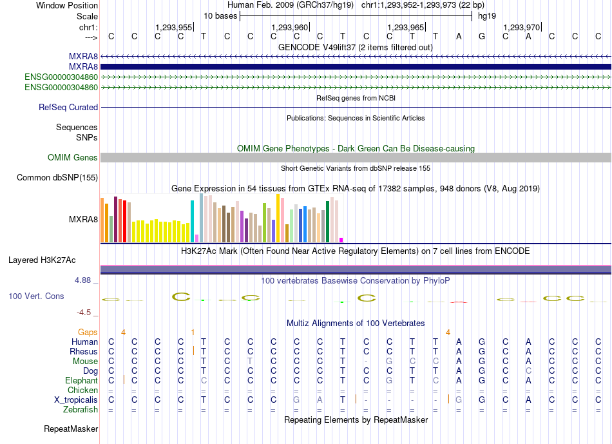Open the first MXRA8 gene label
Image resolution: width=612 pixels, height=444 pixels.
pyautogui.click(x=83, y=56)
